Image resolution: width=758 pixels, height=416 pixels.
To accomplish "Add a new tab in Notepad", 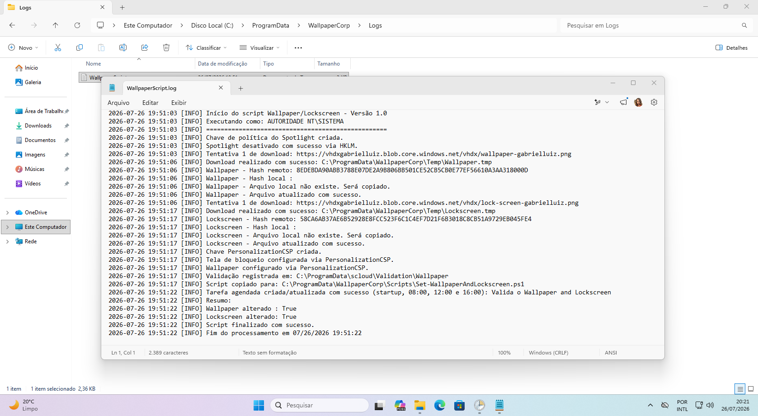I will 241,88.
